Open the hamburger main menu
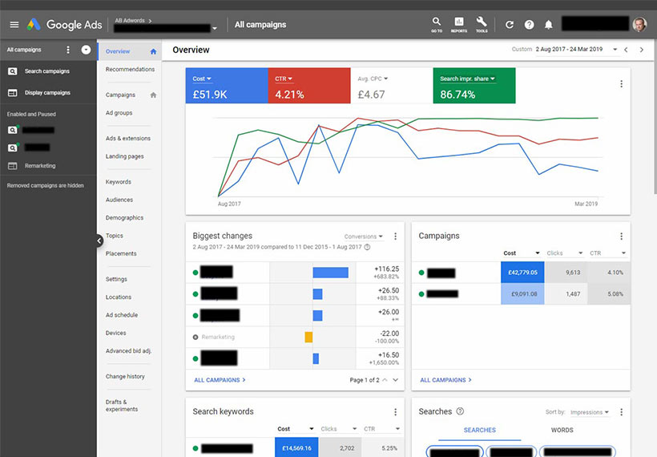 pos(14,25)
